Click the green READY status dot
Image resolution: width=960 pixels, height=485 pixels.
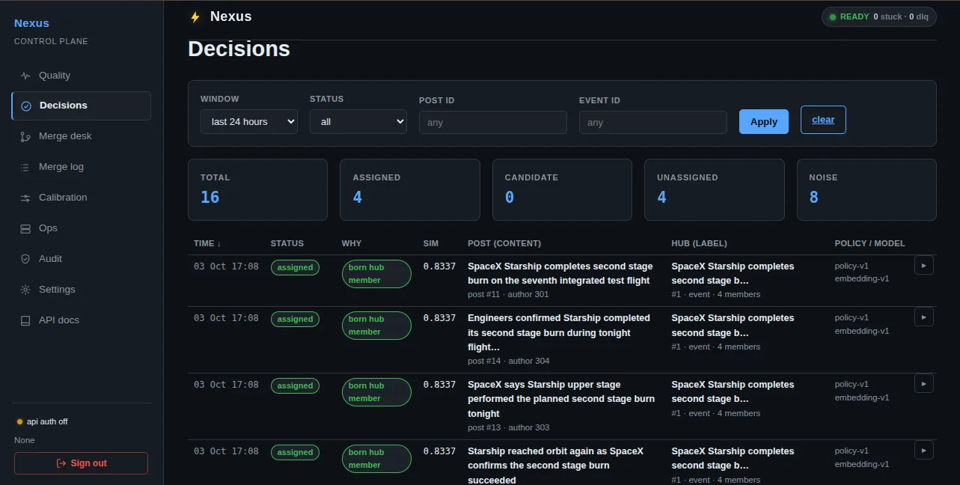pos(833,16)
